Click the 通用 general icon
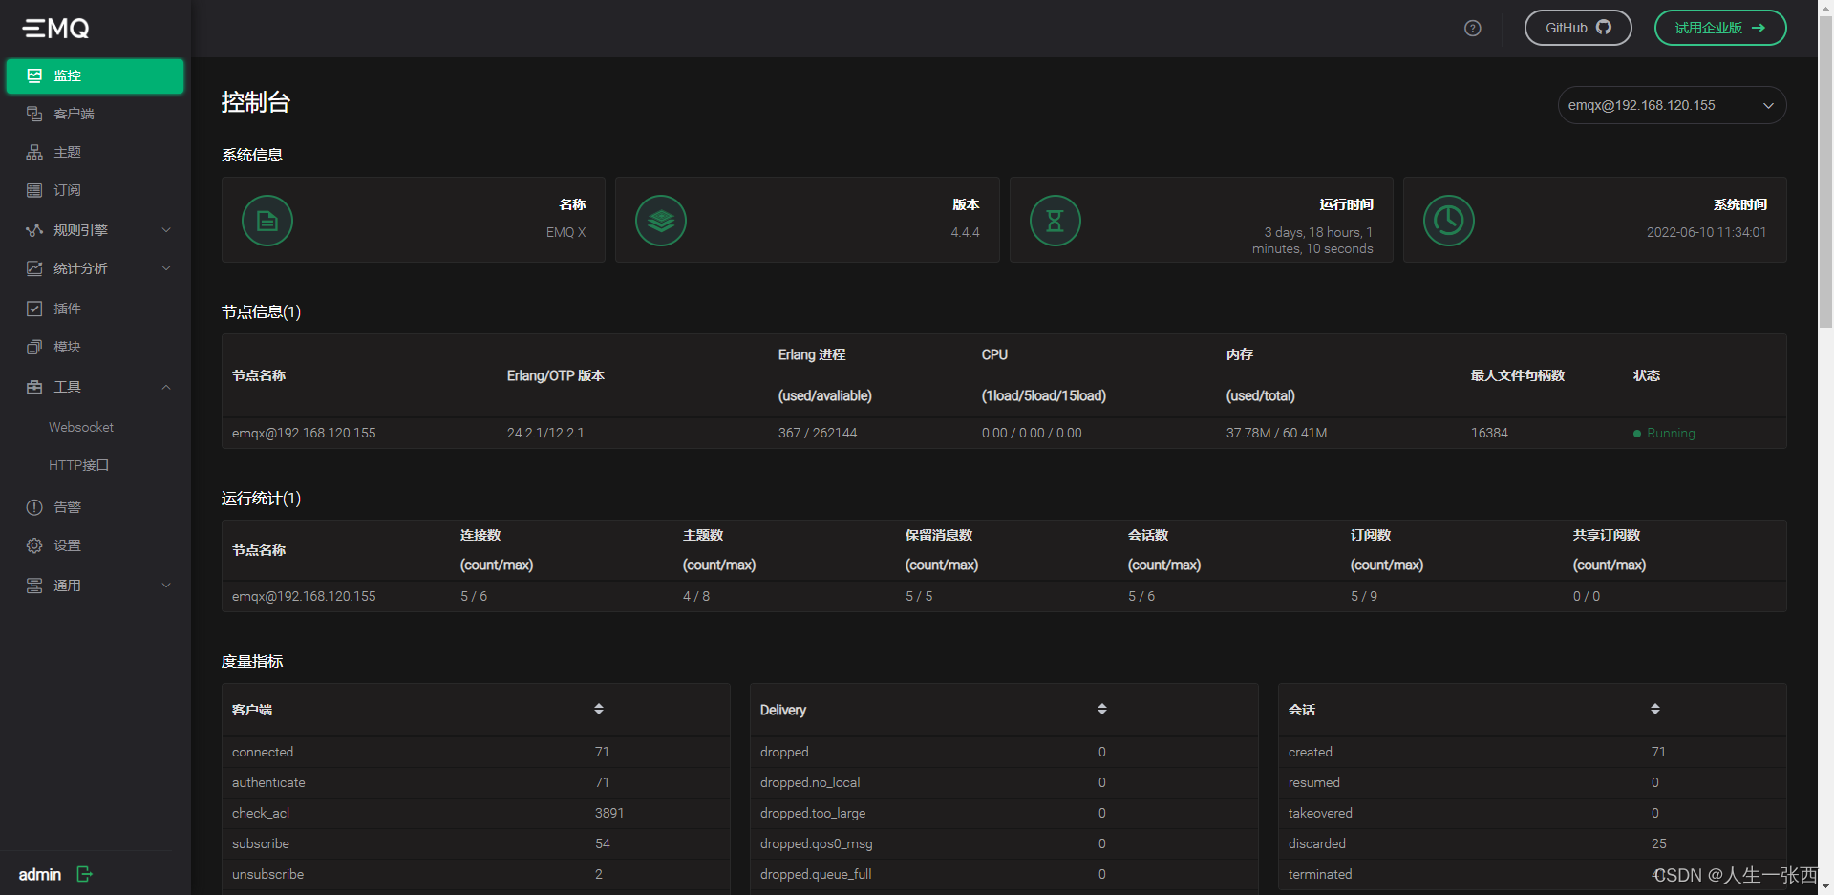The image size is (1834, 895). 34,586
